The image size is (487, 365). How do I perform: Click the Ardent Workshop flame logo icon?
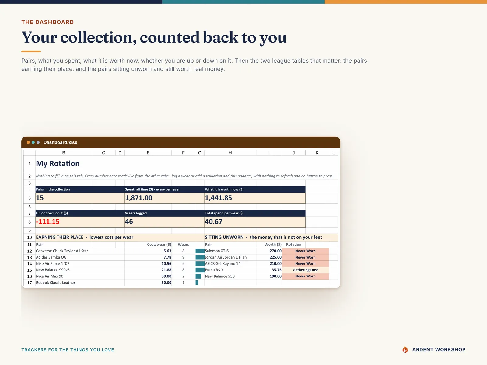(405, 349)
